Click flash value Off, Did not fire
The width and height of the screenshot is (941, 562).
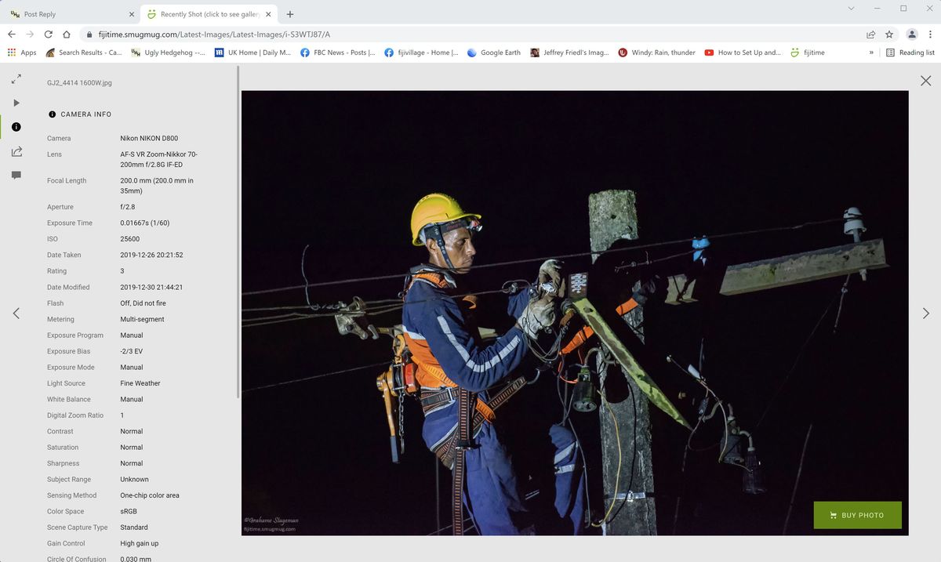click(144, 303)
